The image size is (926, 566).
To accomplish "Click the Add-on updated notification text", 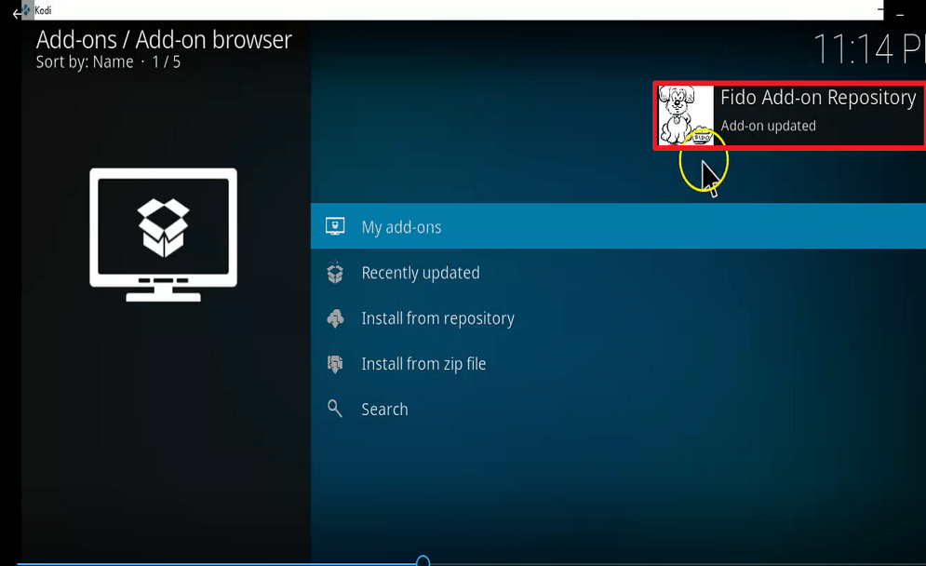I will click(x=768, y=126).
